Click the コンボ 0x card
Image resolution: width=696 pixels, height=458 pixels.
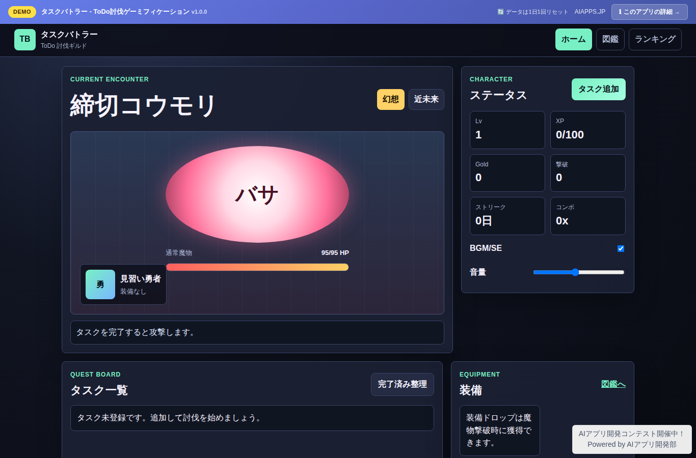tap(588, 216)
